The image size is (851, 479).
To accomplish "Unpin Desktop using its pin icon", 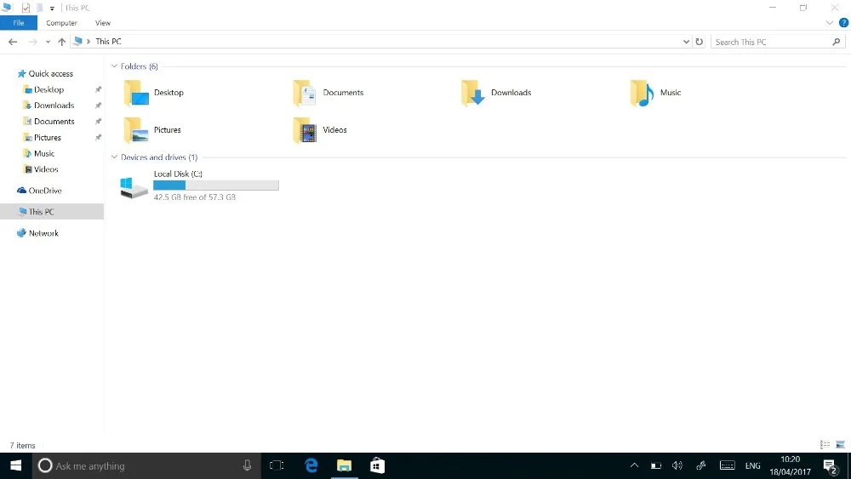I will 98,89.
